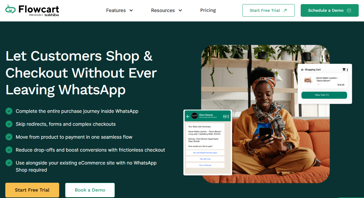Screen dimensions: 364x198
Task: Click the storefront icon in Glow Beauty chat header
Action: point(225,116)
